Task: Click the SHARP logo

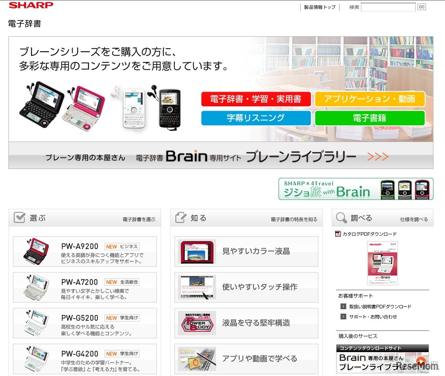Action: [x=31, y=5]
